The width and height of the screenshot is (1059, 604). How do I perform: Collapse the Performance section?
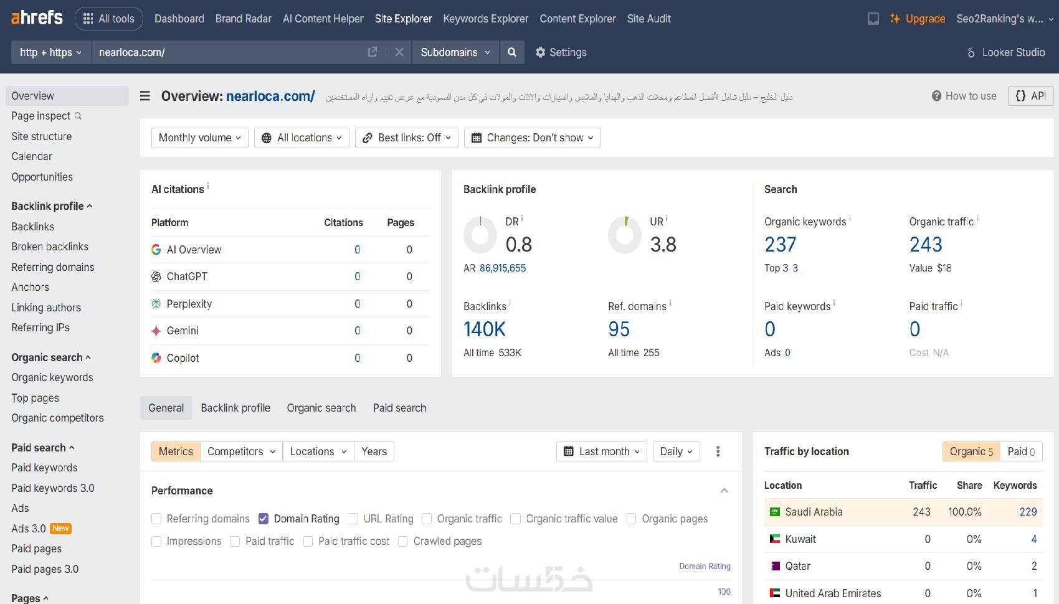tap(724, 491)
